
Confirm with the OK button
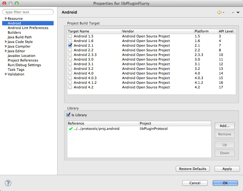(x=225, y=183)
